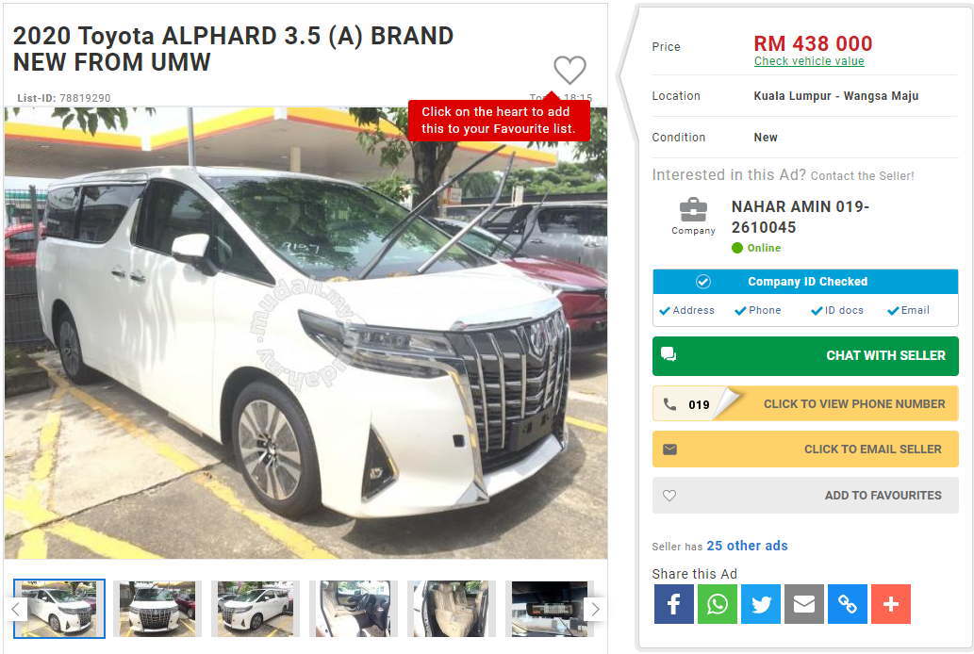Select the rear seats thumbnail
This screenshot has height=654, width=974.
pyautogui.click(x=452, y=609)
